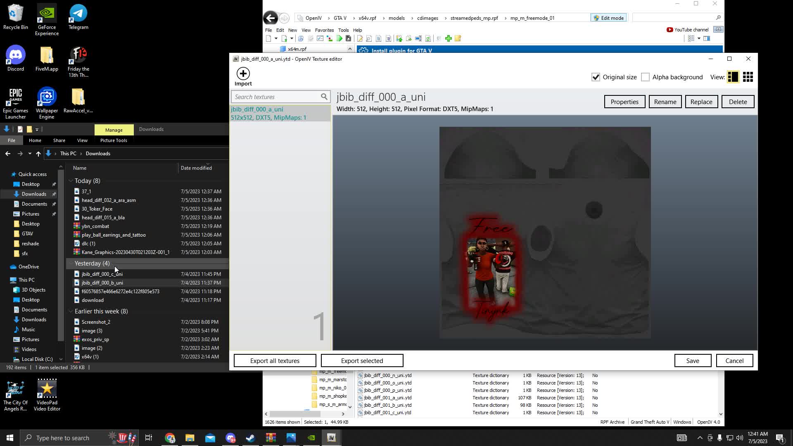Switch to the Share ribbon tab
Image resolution: width=793 pixels, height=446 pixels.
[x=59, y=140]
